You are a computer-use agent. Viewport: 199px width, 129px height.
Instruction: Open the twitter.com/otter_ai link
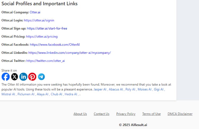tap(46, 61)
